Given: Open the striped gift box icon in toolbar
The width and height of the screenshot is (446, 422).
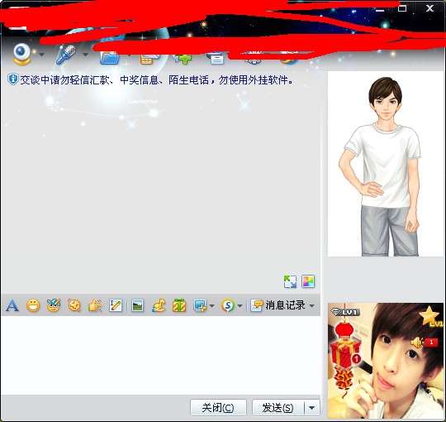Looking at the screenshot, I should 179,305.
